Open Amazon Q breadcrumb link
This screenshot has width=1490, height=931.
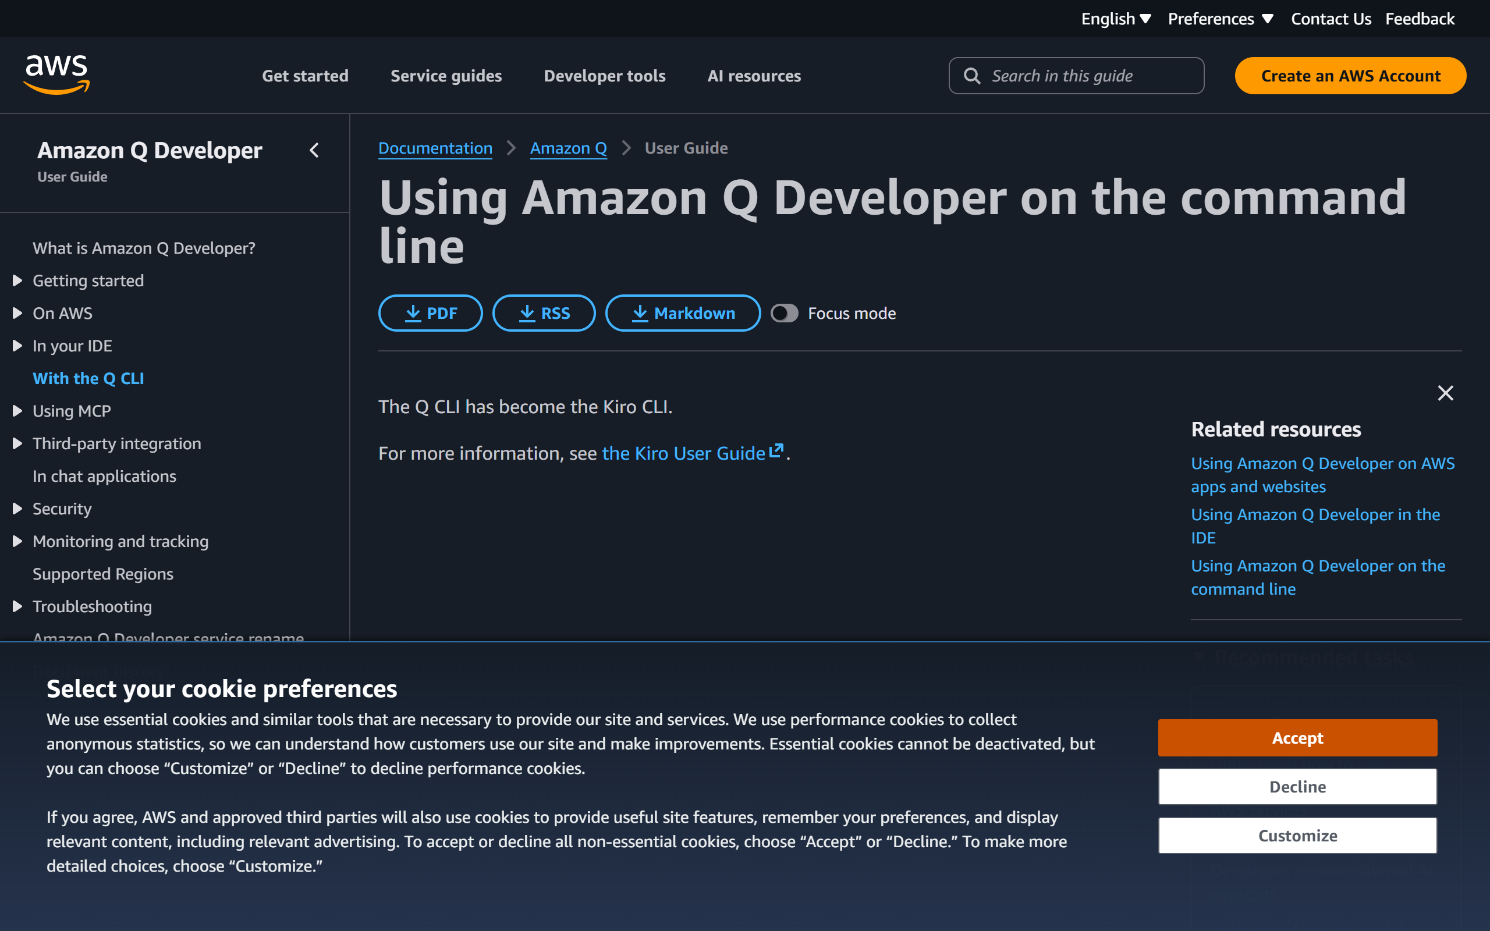click(x=568, y=148)
